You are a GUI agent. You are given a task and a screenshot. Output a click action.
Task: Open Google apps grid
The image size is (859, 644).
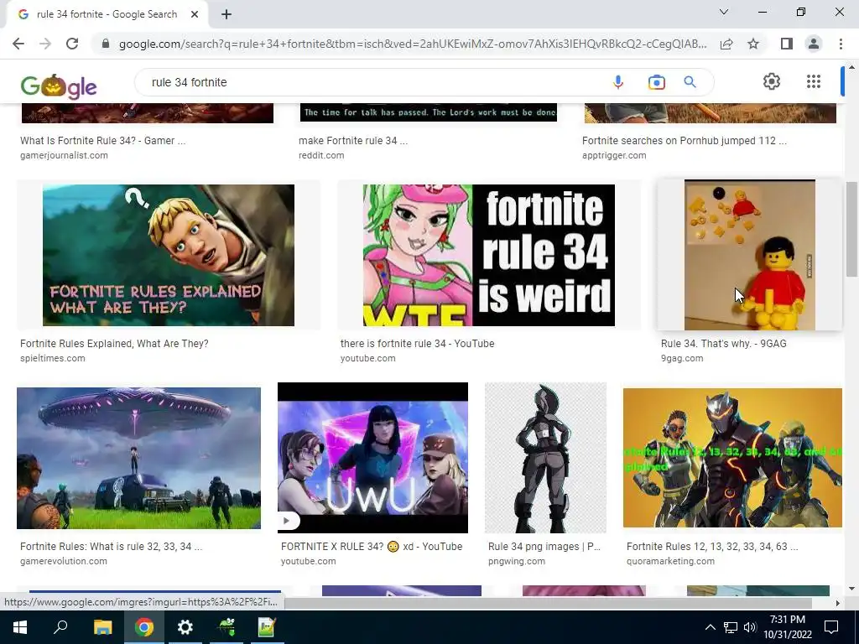814,81
